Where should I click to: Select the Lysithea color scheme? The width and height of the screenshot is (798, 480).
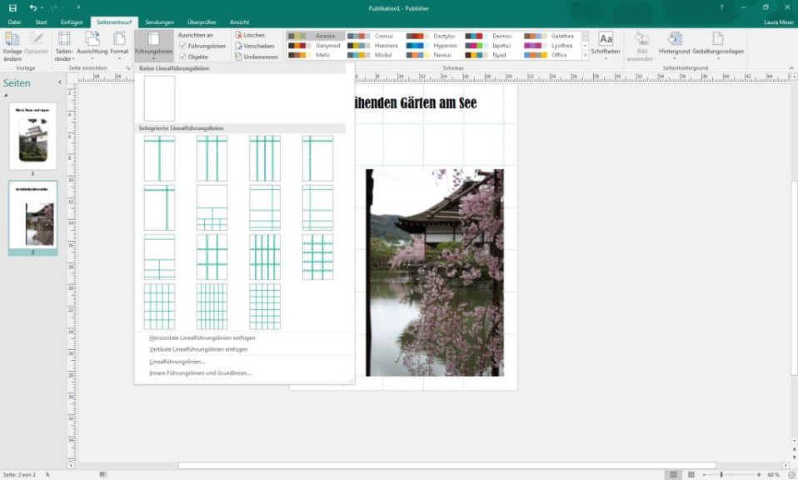point(551,45)
